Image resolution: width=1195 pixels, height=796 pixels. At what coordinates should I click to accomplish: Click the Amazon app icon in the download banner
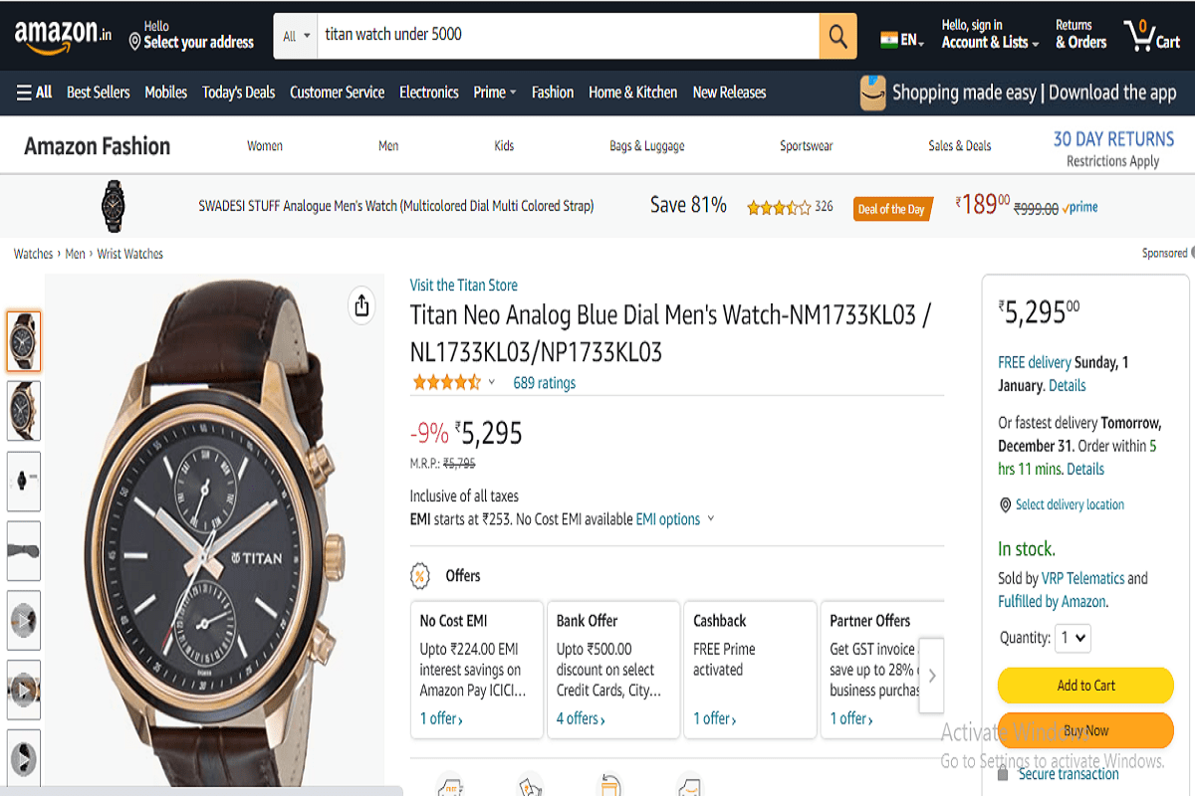click(873, 93)
